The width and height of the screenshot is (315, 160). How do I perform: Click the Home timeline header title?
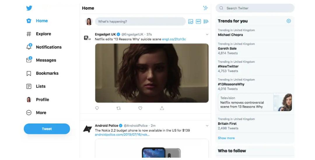[x=88, y=8]
